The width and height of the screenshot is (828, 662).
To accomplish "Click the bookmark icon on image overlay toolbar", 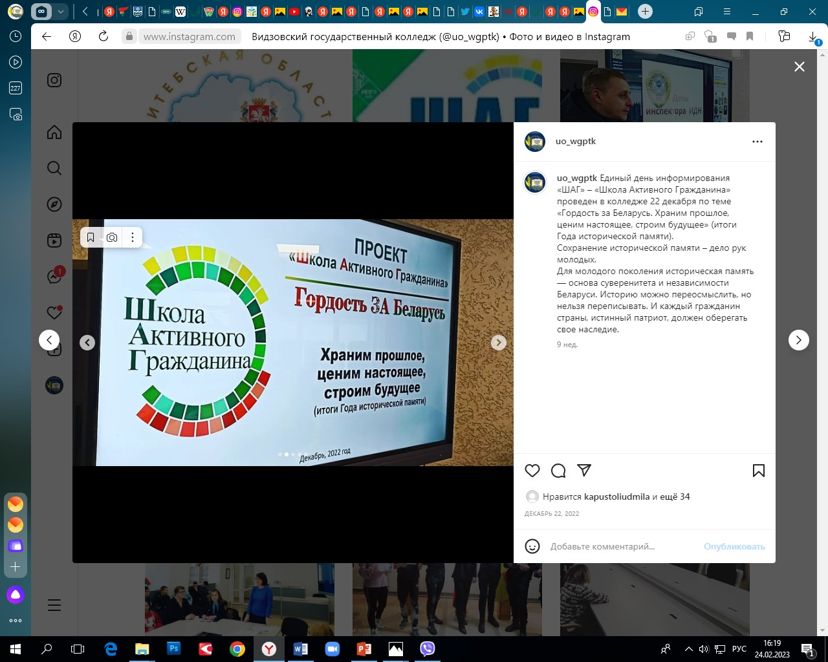I will tap(91, 237).
